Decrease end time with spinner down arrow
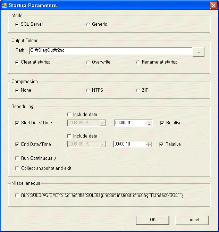 (x=149, y=146)
